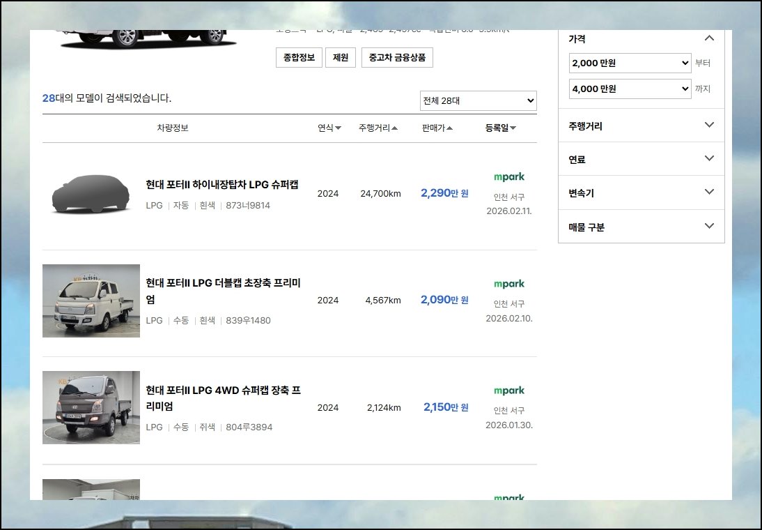Click the plate number 873너9814

coord(248,206)
